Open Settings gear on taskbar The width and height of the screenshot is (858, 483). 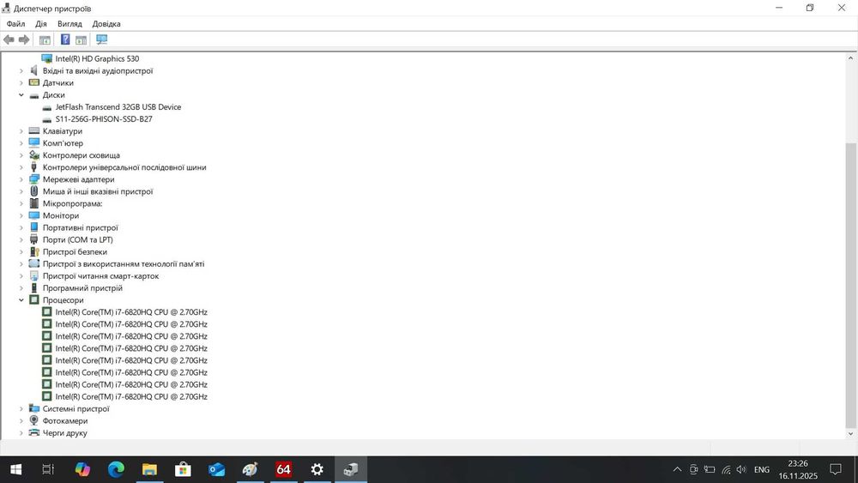[x=317, y=469]
